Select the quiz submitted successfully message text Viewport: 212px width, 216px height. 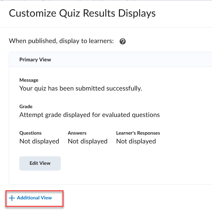point(81,89)
